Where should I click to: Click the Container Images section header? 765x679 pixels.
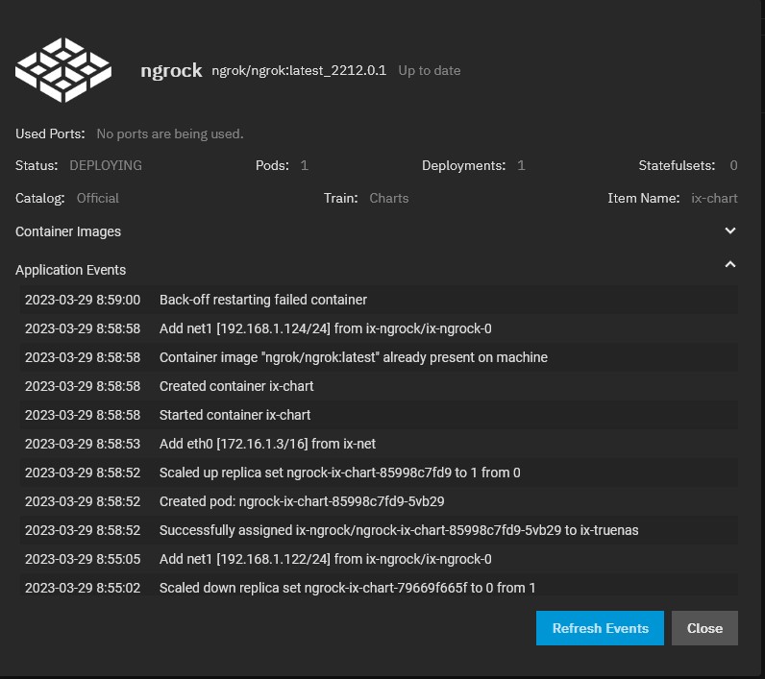(x=68, y=231)
